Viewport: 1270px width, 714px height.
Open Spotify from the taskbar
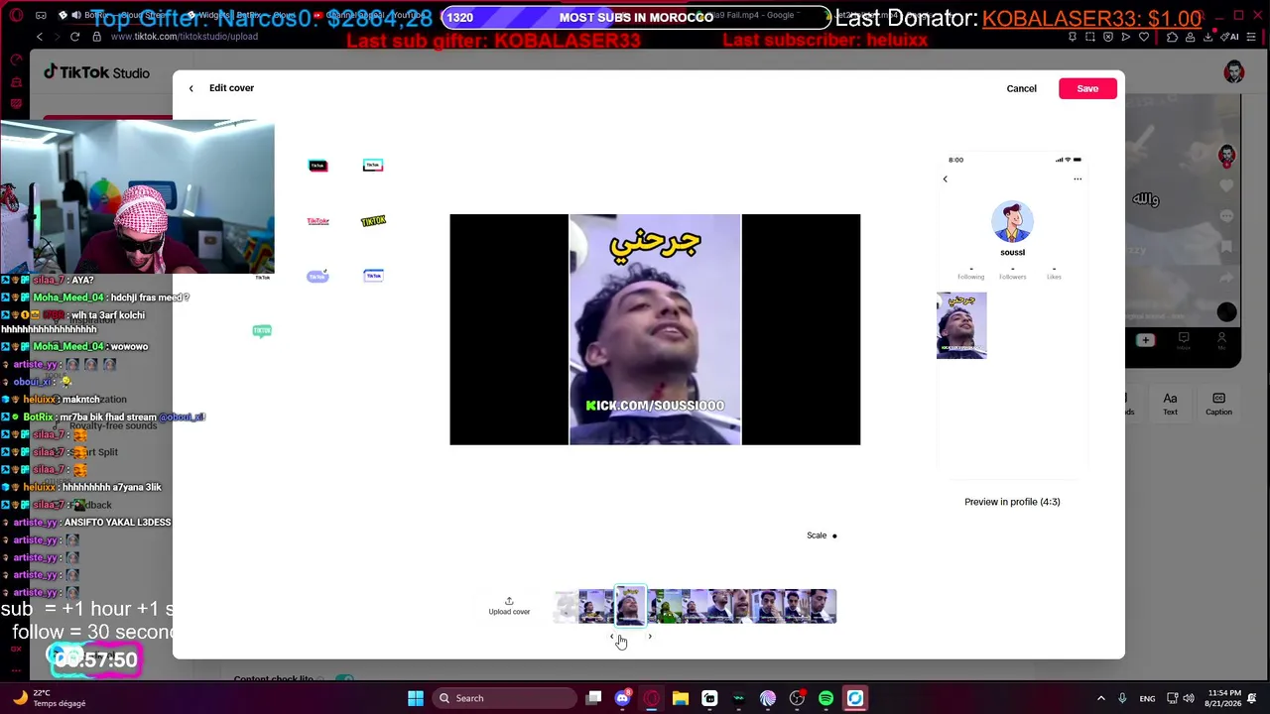[825, 698]
